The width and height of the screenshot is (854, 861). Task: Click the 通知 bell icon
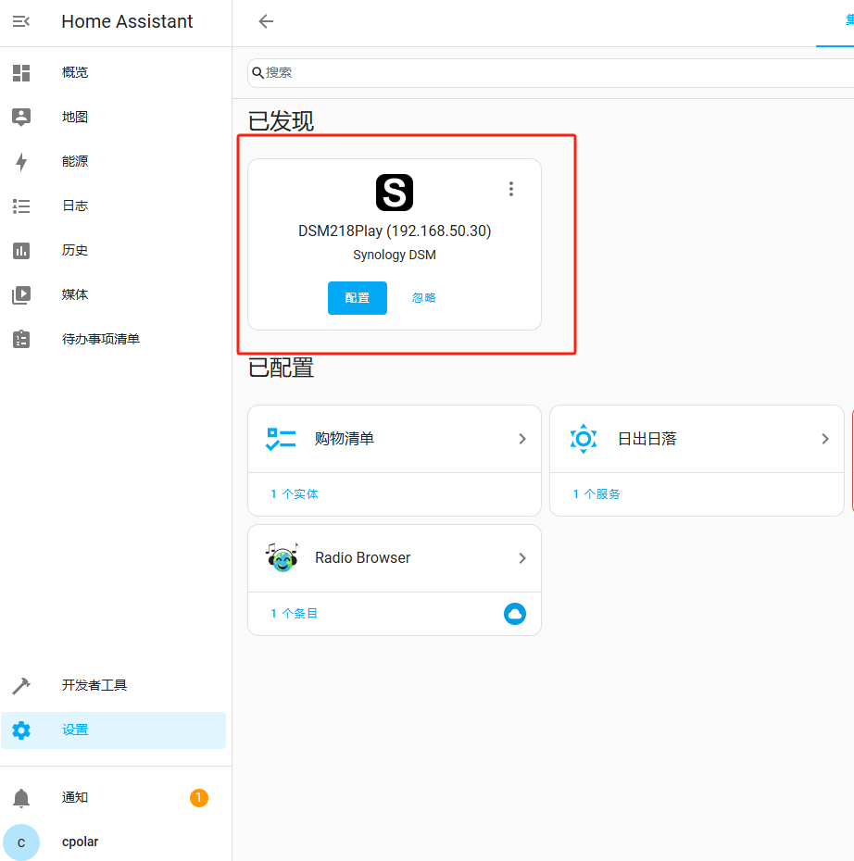pyautogui.click(x=21, y=797)
